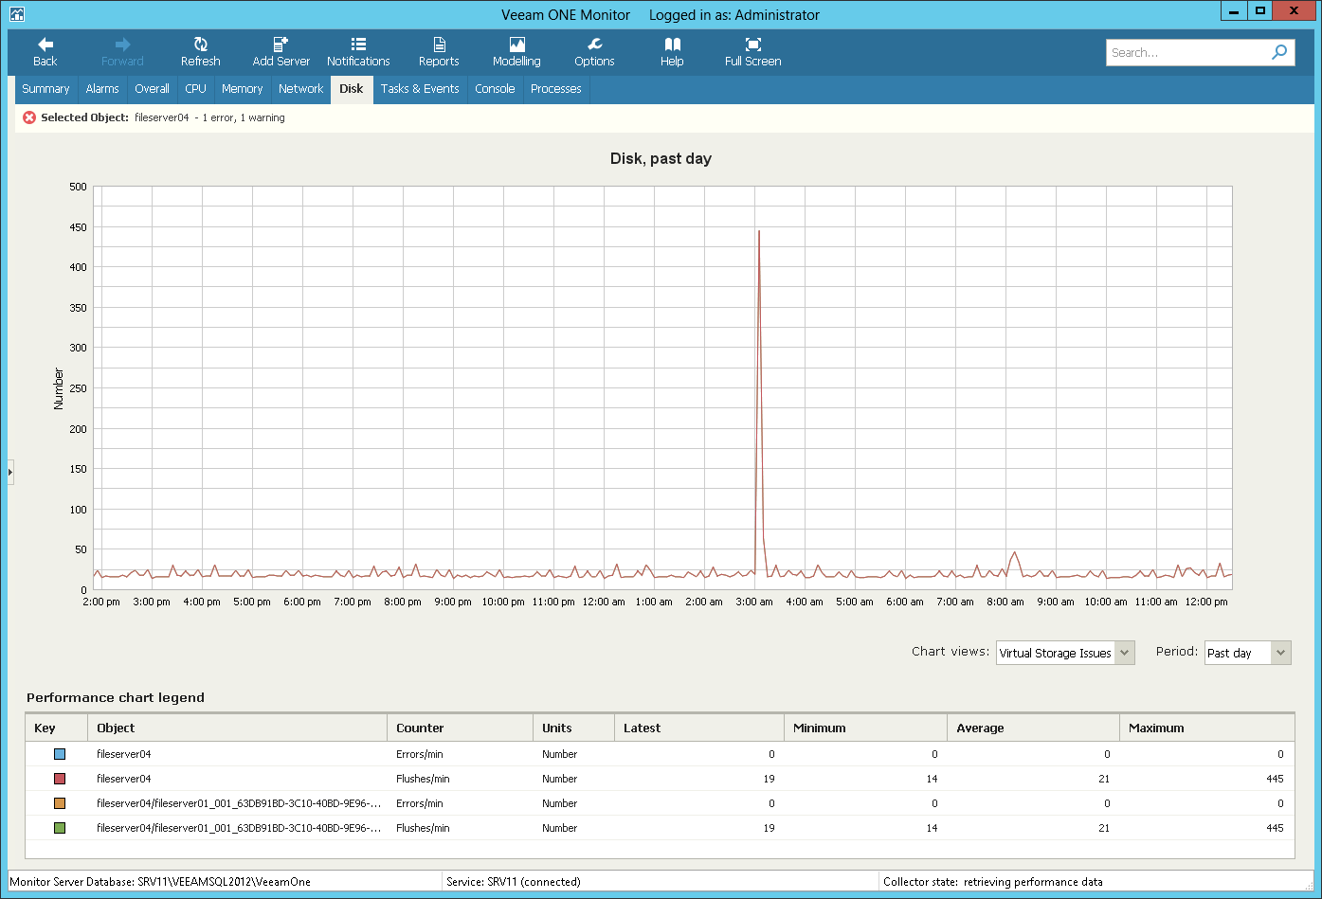Select the Disk tab
This screenshot has height=899, width=1322.
click(352, 89)
